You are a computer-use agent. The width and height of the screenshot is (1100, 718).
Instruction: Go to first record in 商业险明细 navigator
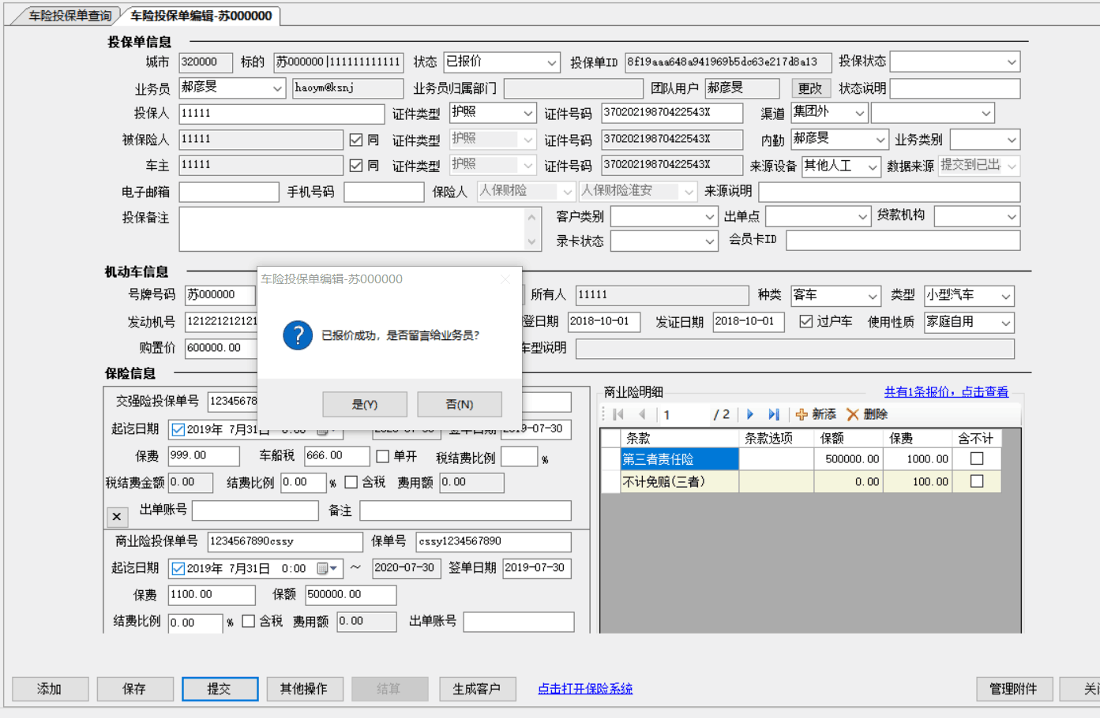(618, 414)
